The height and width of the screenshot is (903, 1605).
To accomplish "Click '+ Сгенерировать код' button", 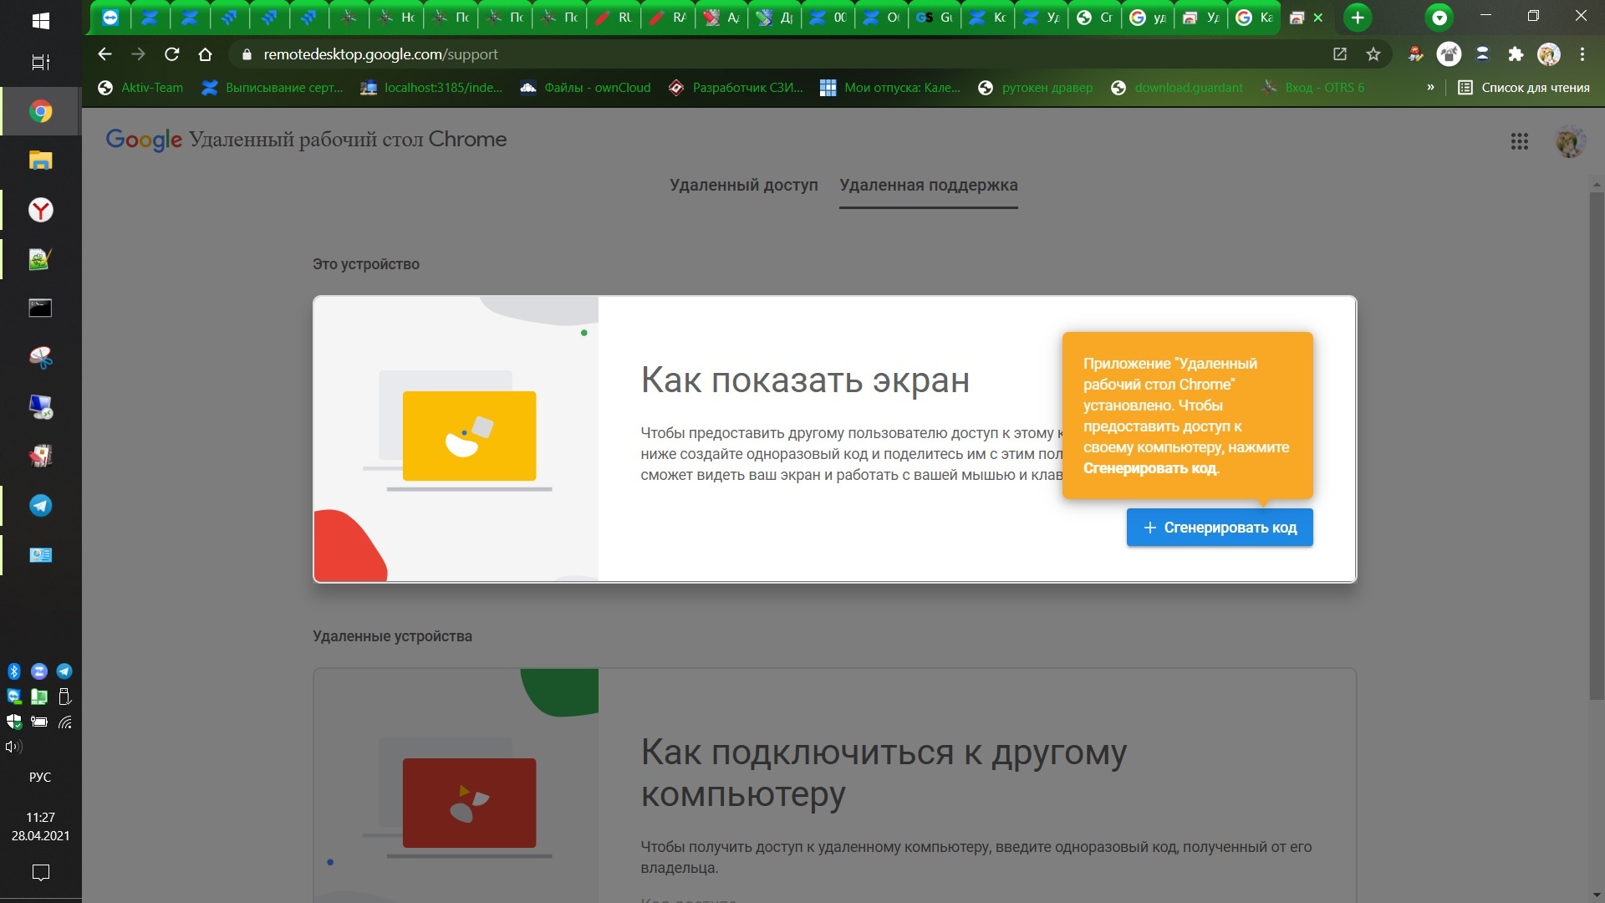I will coord(1220,528).
